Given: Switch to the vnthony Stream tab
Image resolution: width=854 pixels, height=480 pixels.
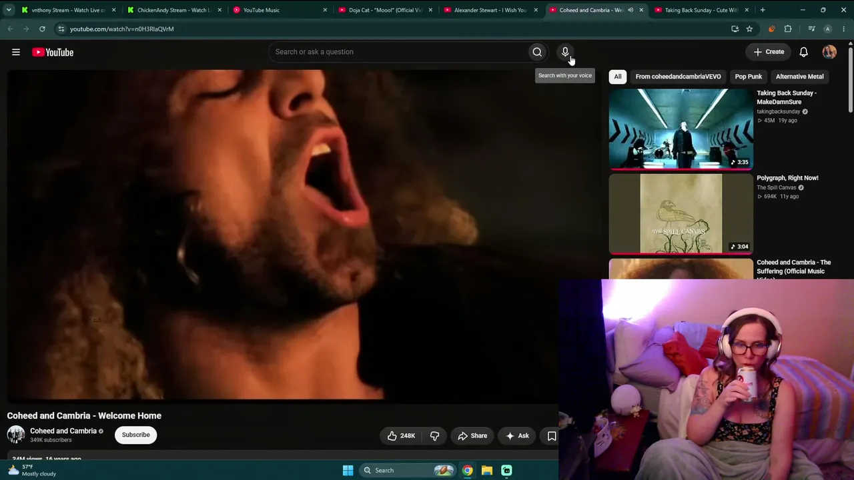Looking at the screenshot, I should click(67, 10).
